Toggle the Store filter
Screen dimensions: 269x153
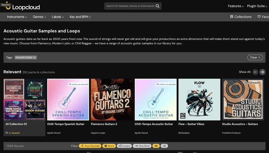[109, 146]
